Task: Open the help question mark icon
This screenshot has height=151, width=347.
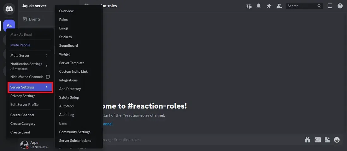Action: coord(340,6)
